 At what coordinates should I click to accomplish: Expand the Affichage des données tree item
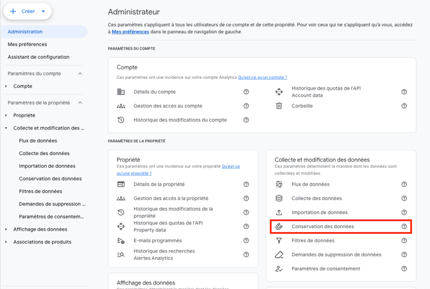[x=6, y=229]
